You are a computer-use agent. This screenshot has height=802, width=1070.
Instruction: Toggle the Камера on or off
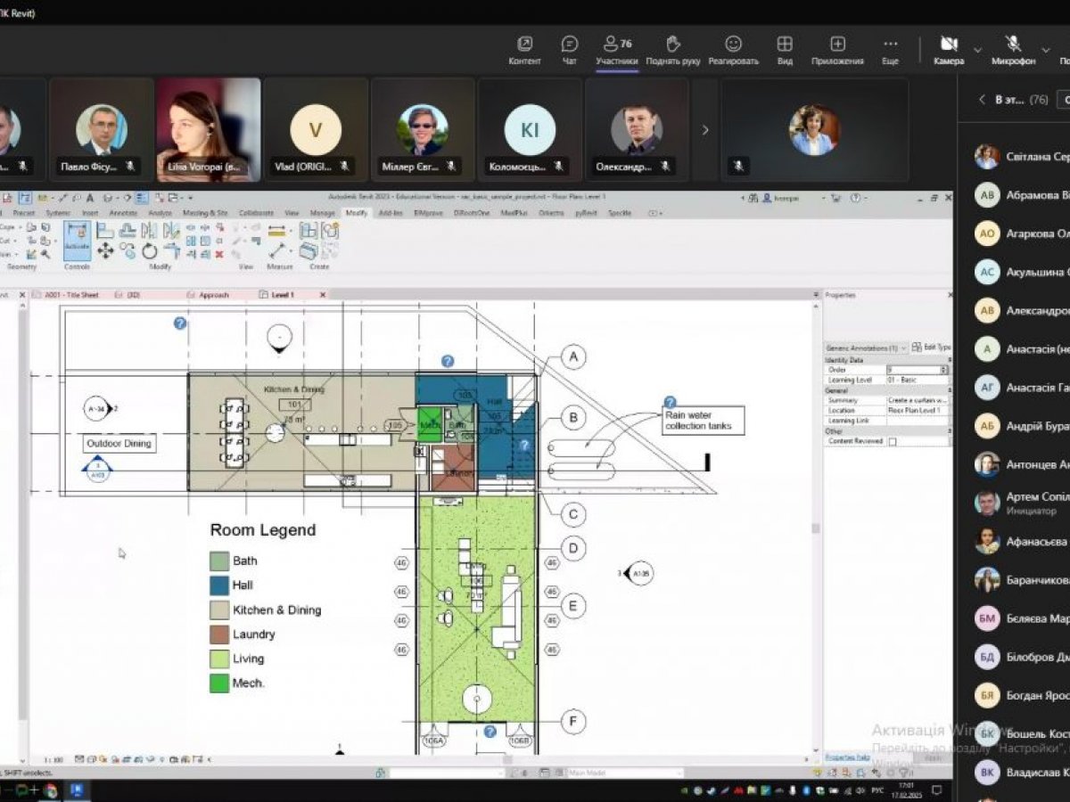coord(949,51)
